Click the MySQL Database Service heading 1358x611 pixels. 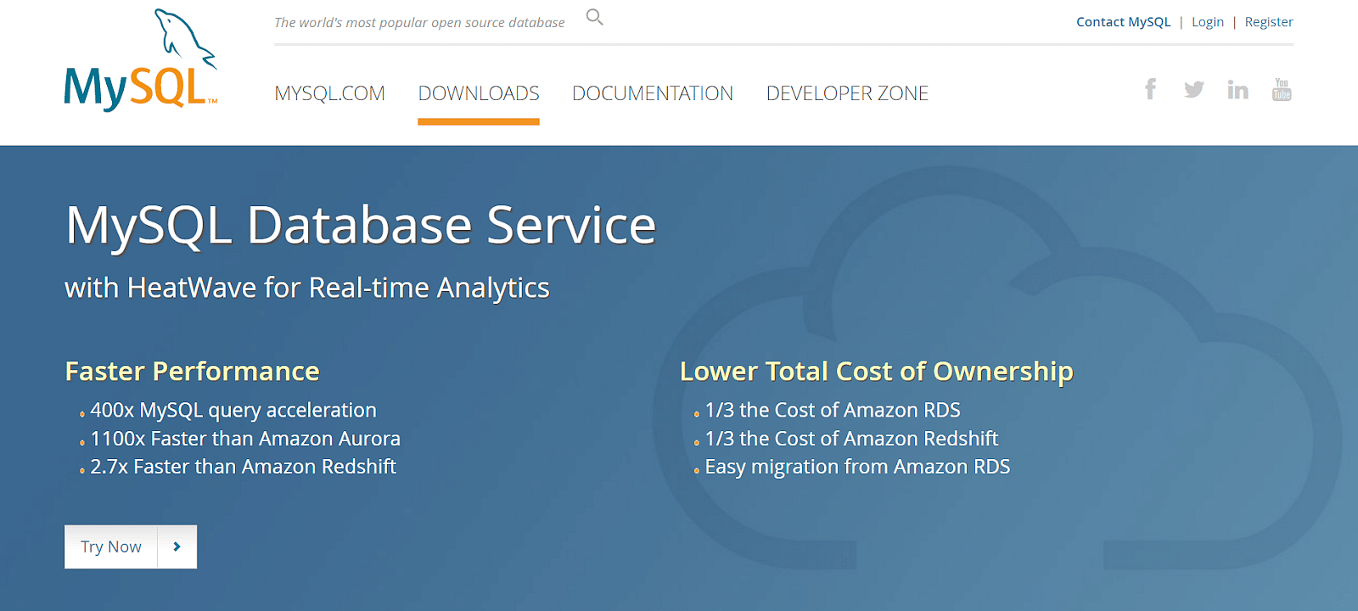[x=361, y=226]
